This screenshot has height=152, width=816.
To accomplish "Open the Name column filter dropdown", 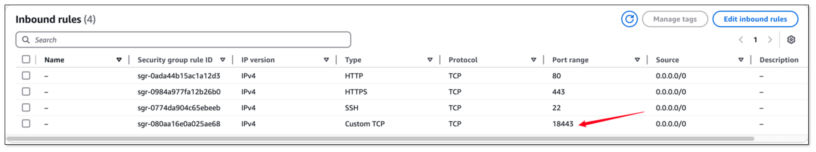I will tap(119, 59).
